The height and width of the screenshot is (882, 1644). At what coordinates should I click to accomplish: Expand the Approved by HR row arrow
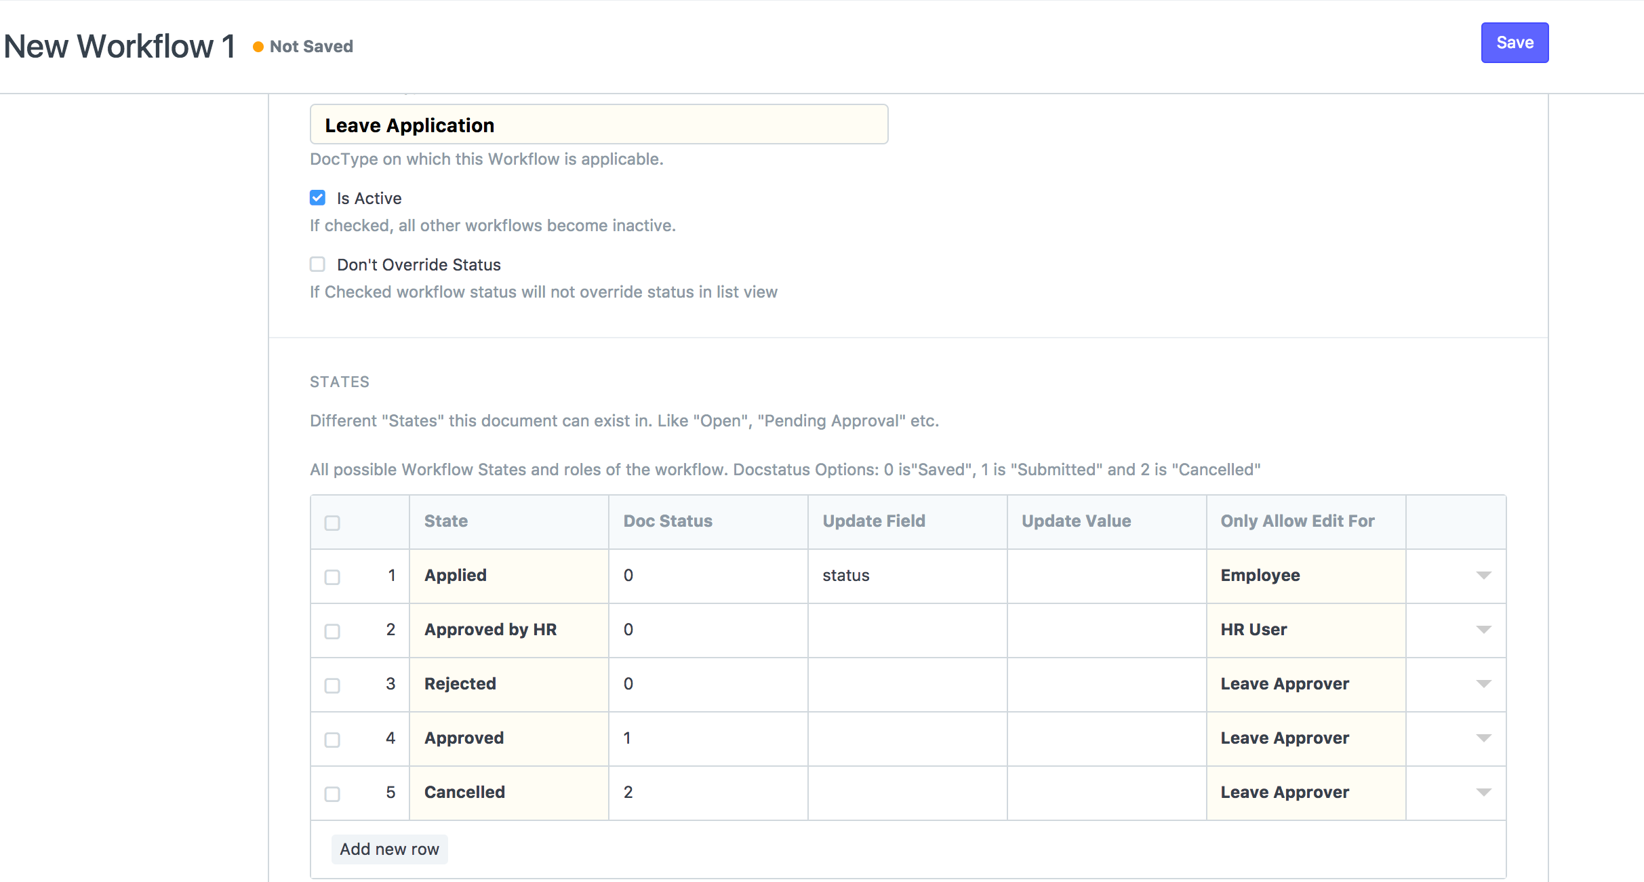[1483, 630]
